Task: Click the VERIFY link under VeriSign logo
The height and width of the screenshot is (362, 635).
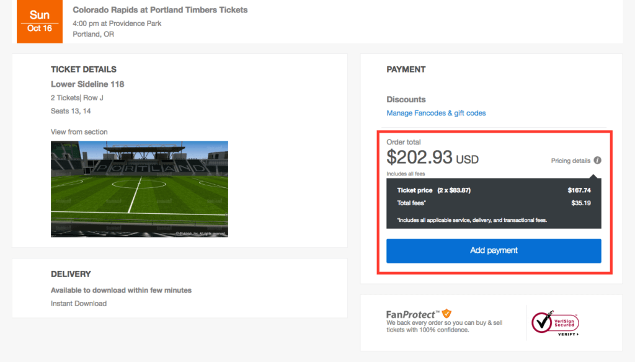Action: pos(568,334)
